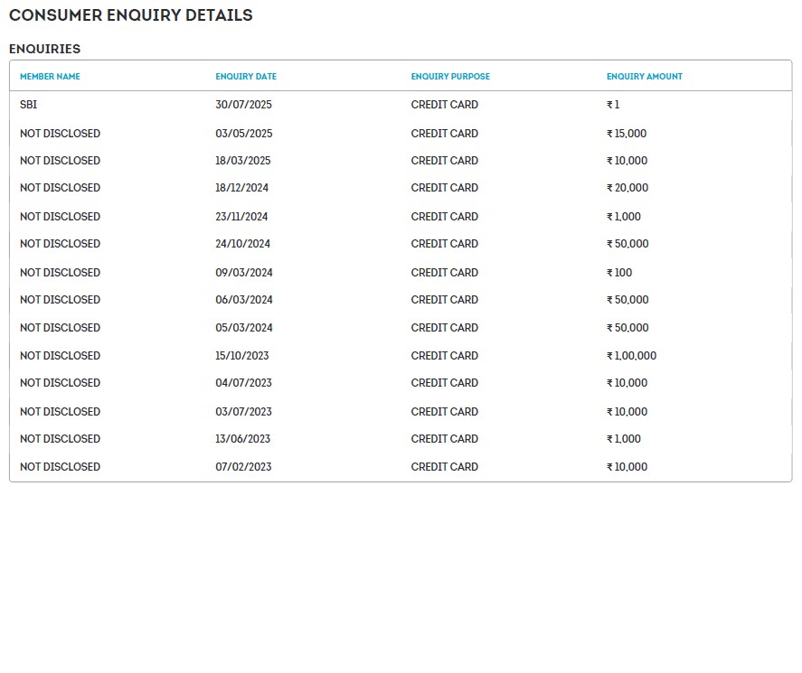Click the Enquiry Date column header
Screen dimensions: 802x673
click(x=246, y=77)
